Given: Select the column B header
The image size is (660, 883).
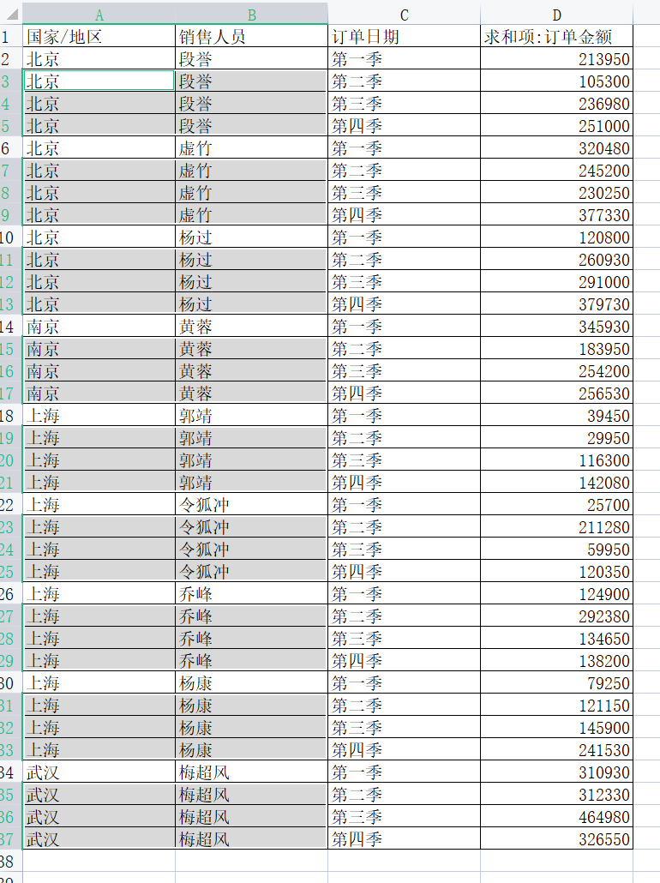Looking at the screenshot, I should [251, 15].
